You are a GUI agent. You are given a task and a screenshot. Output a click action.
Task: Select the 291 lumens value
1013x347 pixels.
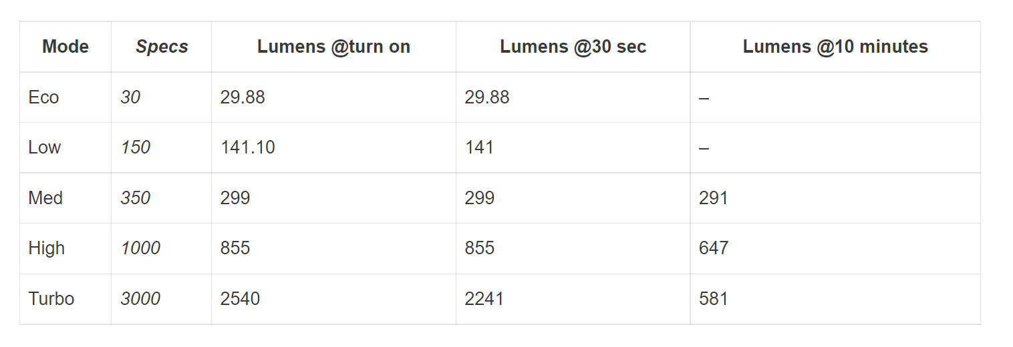tap(714, 198)
